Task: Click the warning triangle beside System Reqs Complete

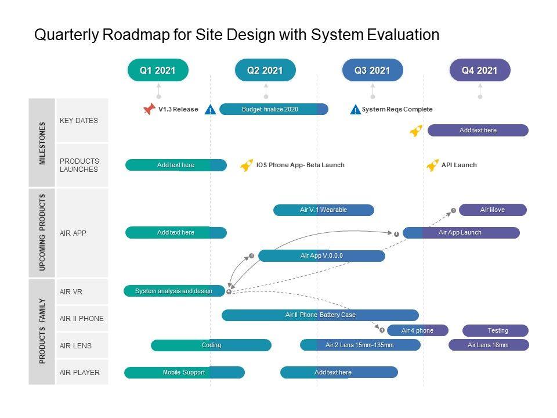Action: pyautogui.click(x=356, y=110)
